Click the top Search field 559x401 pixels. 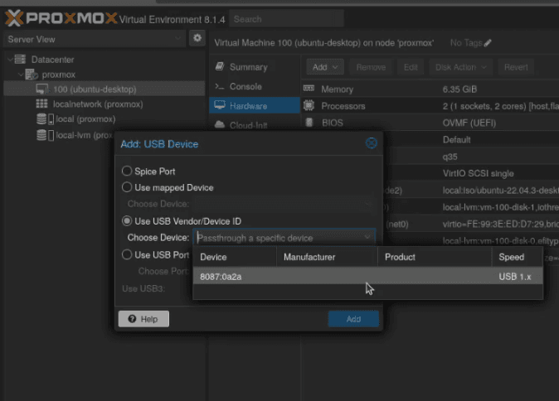287,19
